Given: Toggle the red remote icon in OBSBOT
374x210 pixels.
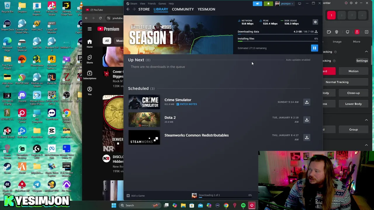Looking at the screenshot, I should pos(357,32).
